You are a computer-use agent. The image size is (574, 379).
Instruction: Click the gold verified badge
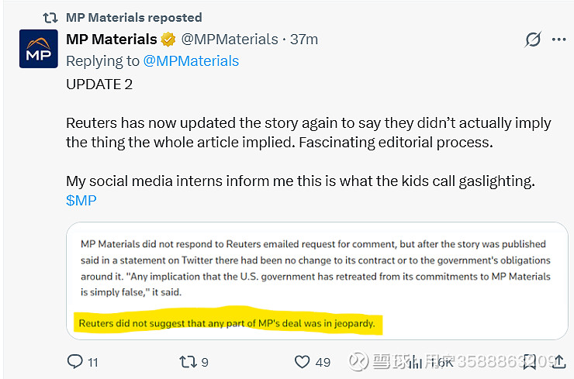pos(170,40)
